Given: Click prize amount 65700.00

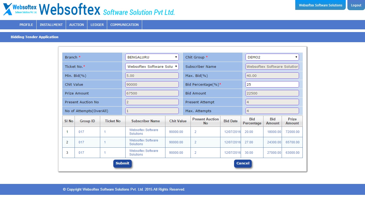Looking at the screenshot, I should (293, 142).
